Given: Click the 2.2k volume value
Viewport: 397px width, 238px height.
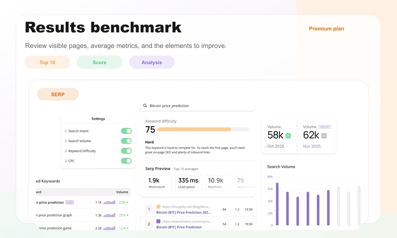Looking at the screenshot, I should [x=98, y=228].
